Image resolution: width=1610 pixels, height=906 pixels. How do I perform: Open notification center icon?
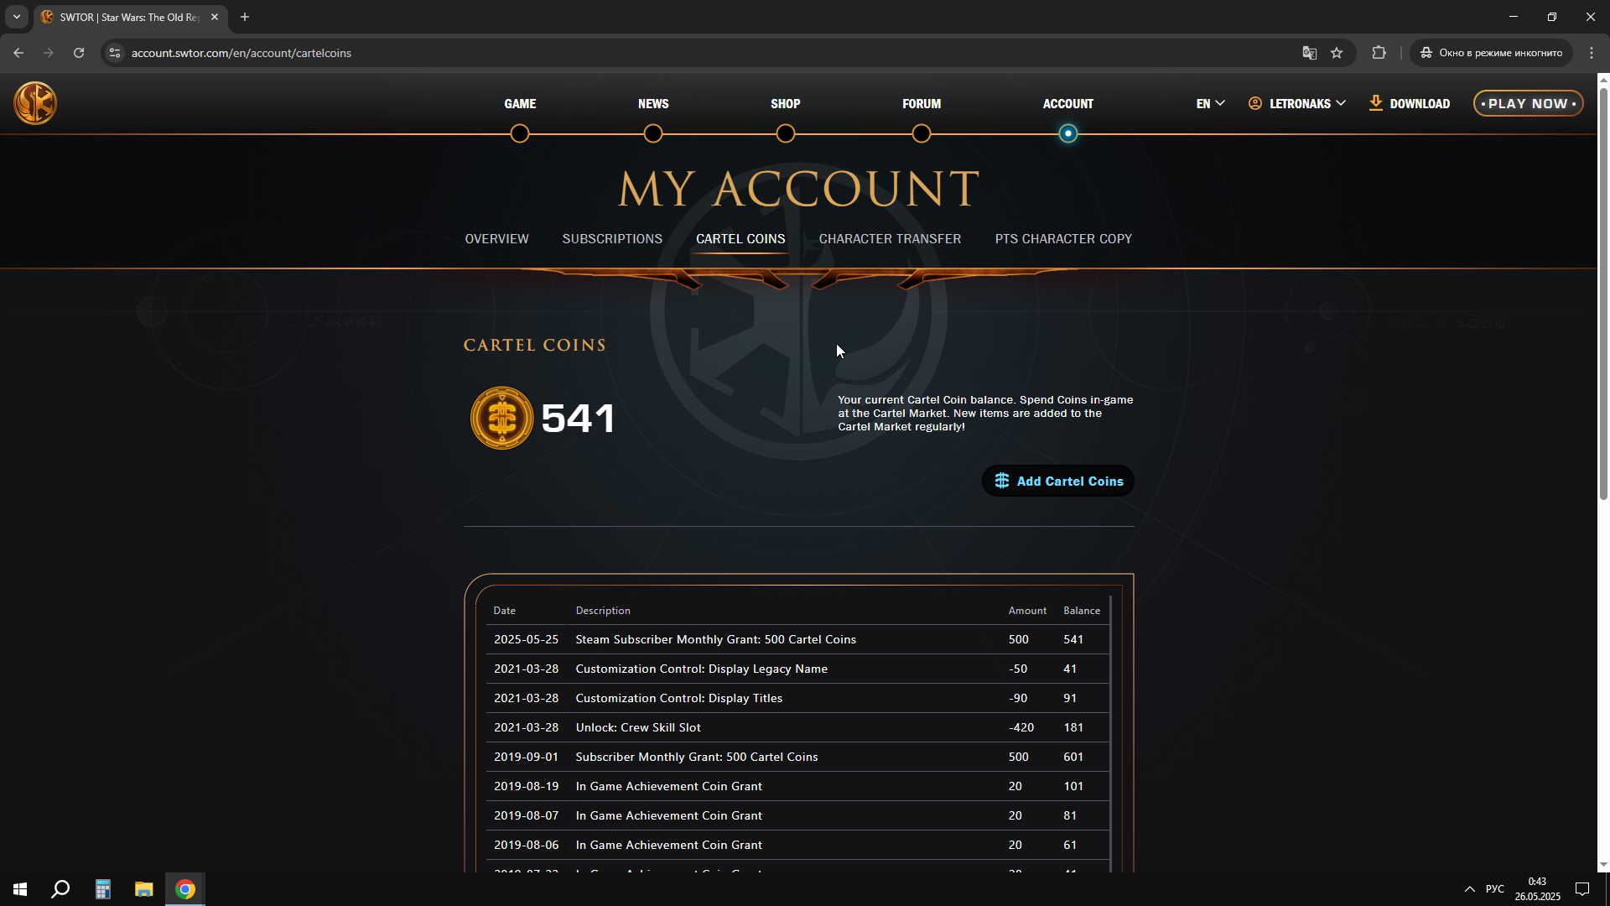[x=1582, y=889]
